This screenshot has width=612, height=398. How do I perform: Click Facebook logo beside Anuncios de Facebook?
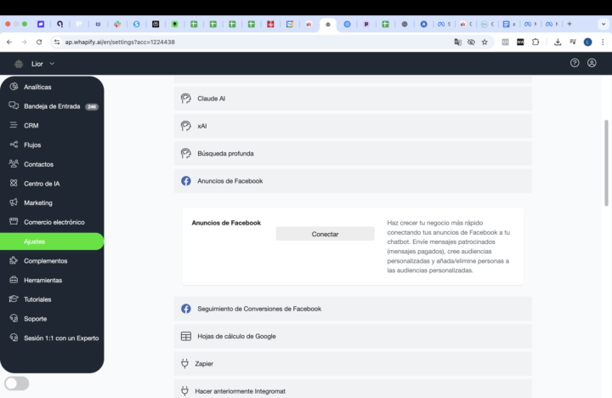(x=186, y=181)
